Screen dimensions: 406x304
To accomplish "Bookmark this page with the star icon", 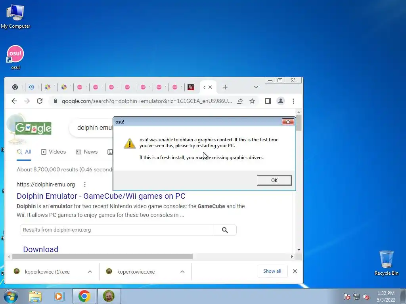I will (252, 101).
